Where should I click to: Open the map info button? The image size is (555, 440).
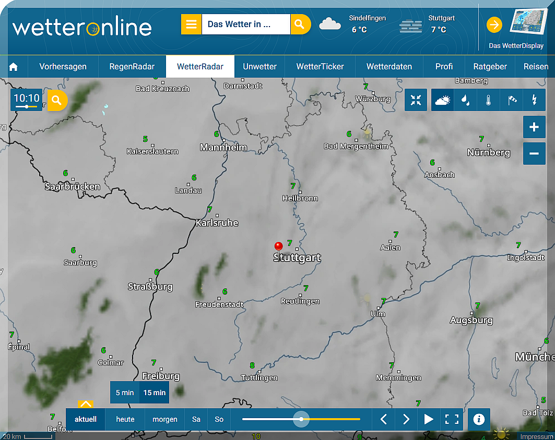tap(479, 419)
